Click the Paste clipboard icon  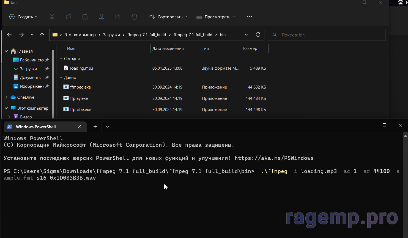[x=85, y=17]
